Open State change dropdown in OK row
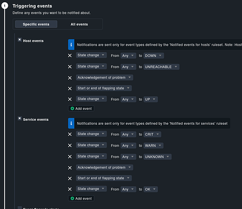 (x=91, y=189)
